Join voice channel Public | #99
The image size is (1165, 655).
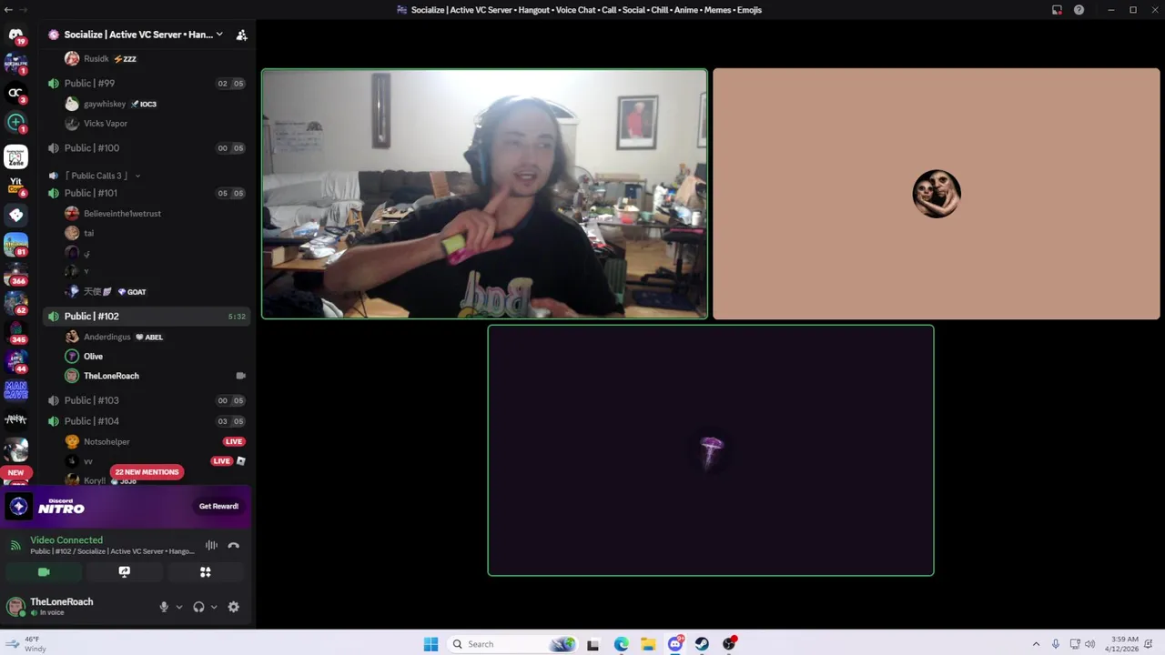[146, 83]
